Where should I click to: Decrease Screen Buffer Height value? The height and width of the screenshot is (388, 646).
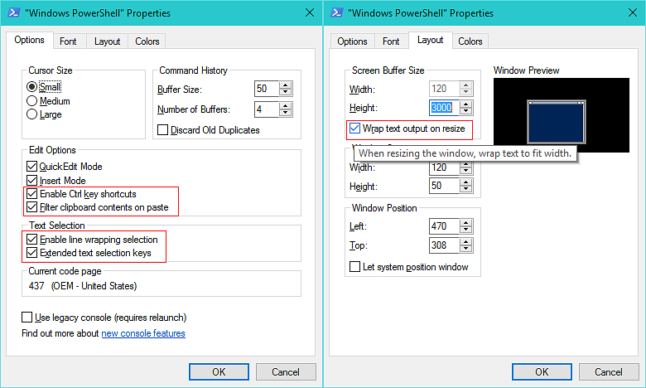click(466, 111)
